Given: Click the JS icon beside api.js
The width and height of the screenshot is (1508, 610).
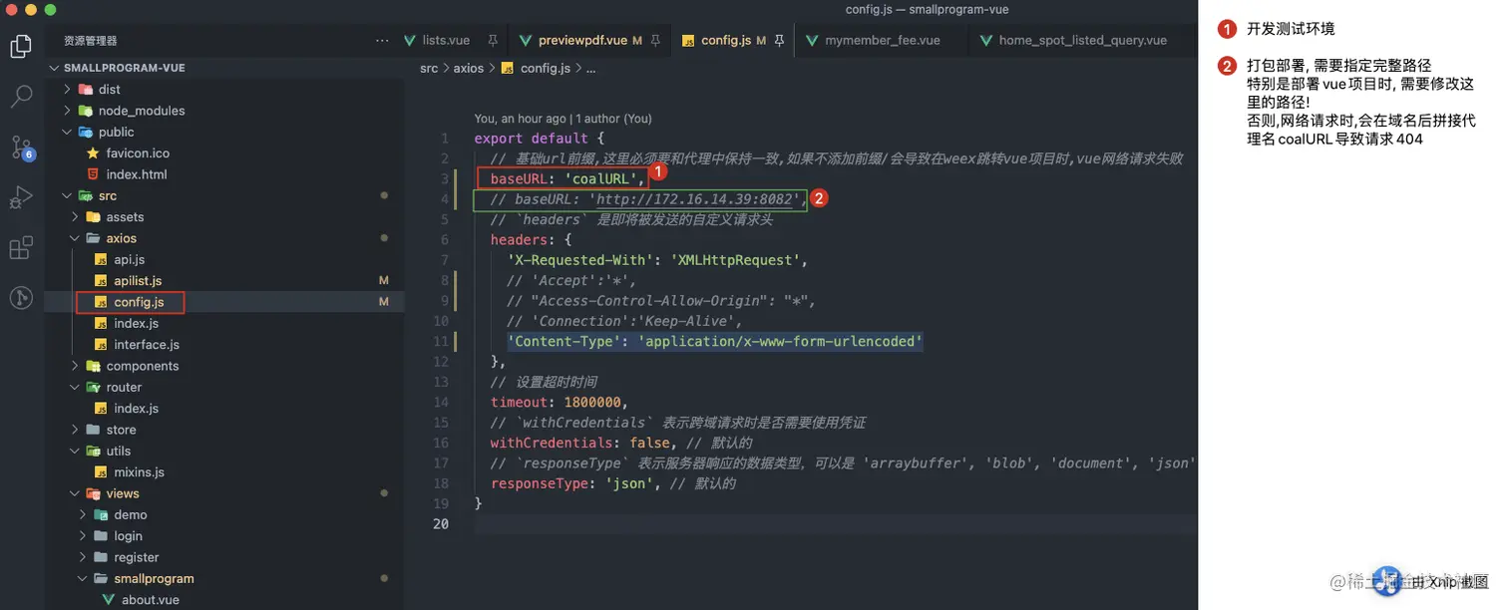Looking at the screenshot, I should pyautogui.click(x=101, y=259).
